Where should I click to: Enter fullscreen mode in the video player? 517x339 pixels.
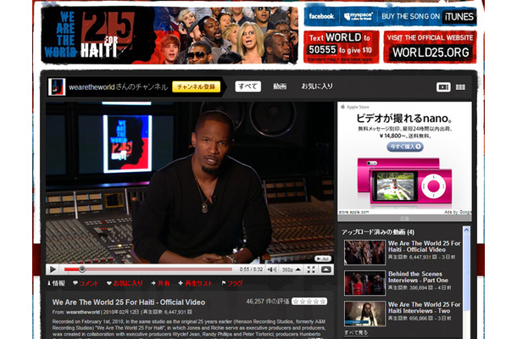(311, 270)
